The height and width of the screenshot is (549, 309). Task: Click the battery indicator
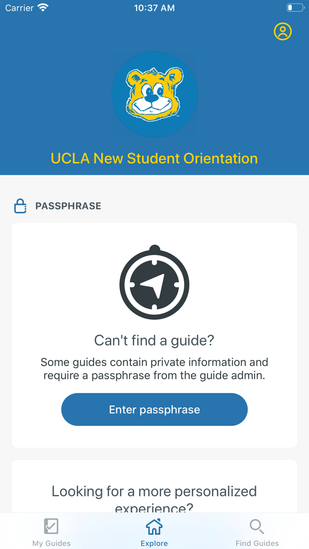click(295, 7)
